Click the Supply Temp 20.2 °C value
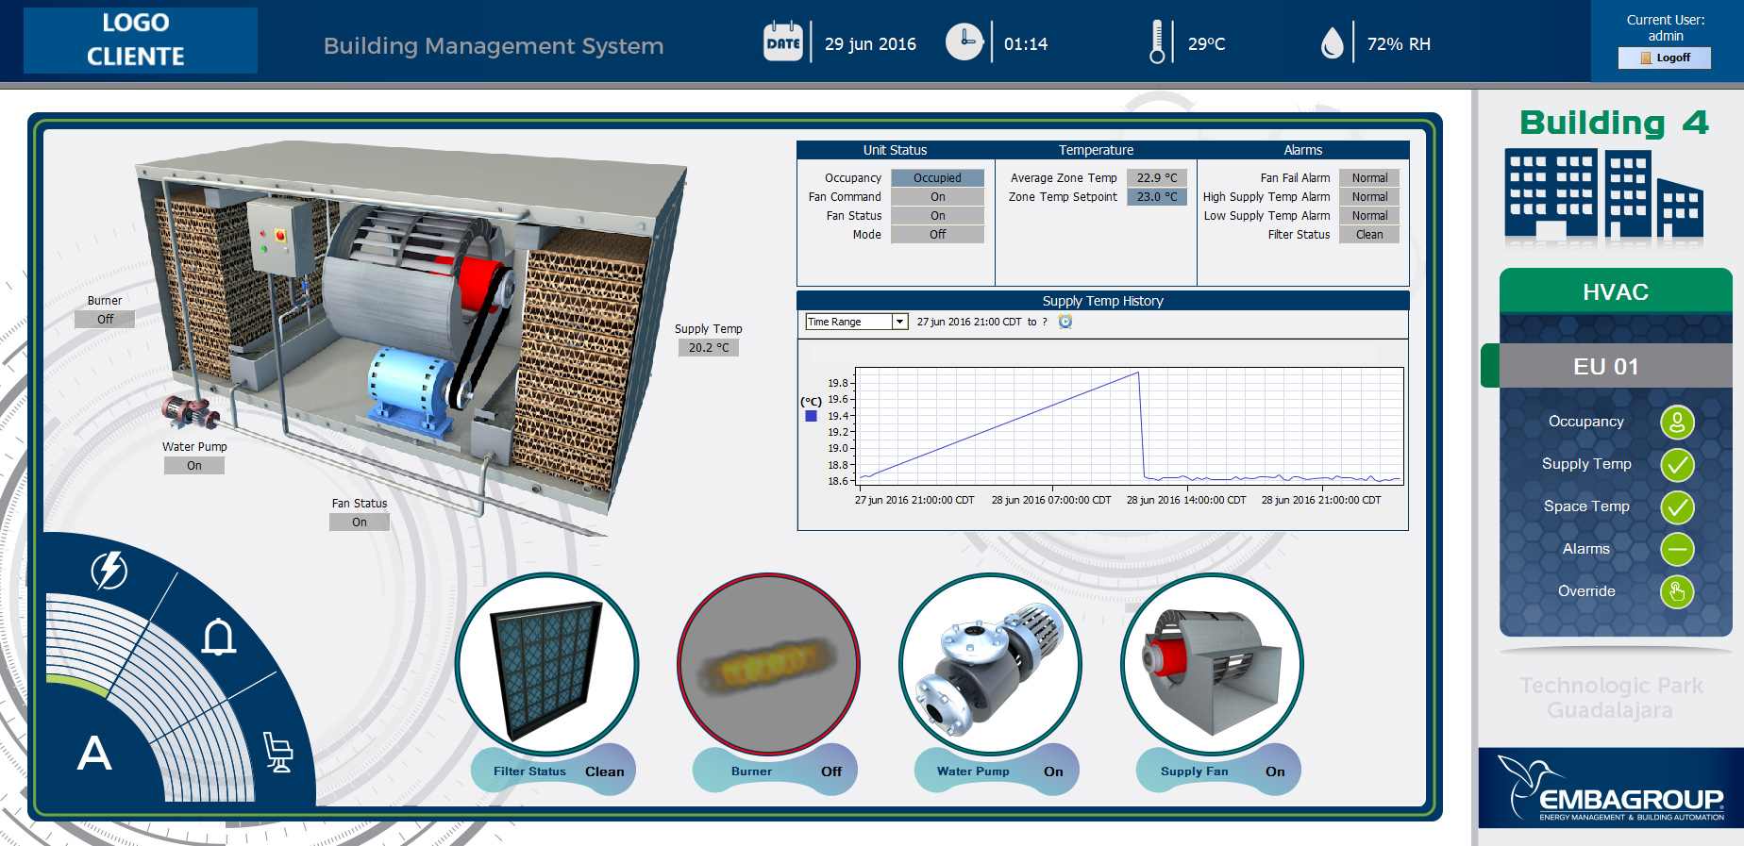 pos(709,348)
